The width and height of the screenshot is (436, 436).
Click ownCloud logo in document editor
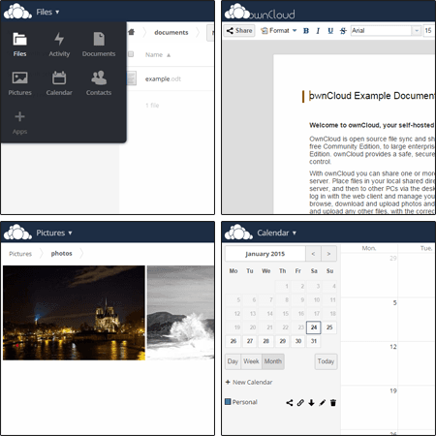coord(237,12)
